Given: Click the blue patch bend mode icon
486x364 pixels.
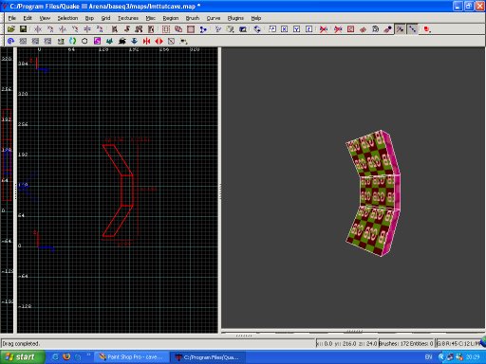Looking at the screenshot, I should pyautogui.click(x=11, y=41).
